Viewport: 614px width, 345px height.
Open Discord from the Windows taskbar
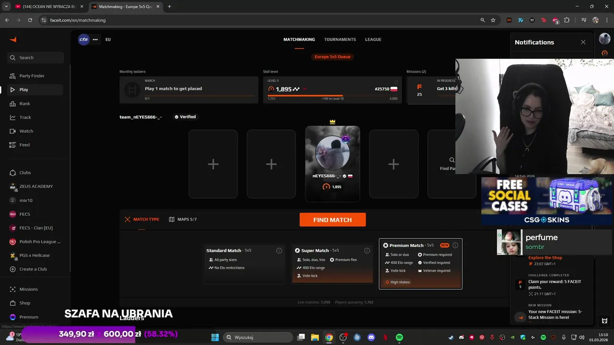[371, 337]
